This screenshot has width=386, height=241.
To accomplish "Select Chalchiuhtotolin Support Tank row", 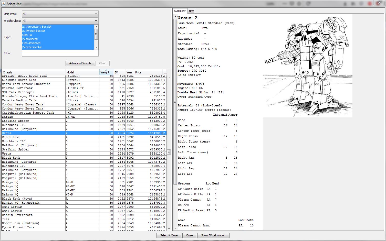I will [84, 113].
